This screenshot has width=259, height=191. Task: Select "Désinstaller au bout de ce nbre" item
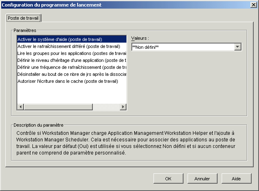(x=71, y=74)
